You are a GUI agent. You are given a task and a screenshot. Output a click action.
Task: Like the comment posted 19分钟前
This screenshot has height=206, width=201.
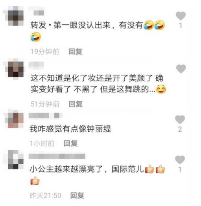tap(181, 16)
